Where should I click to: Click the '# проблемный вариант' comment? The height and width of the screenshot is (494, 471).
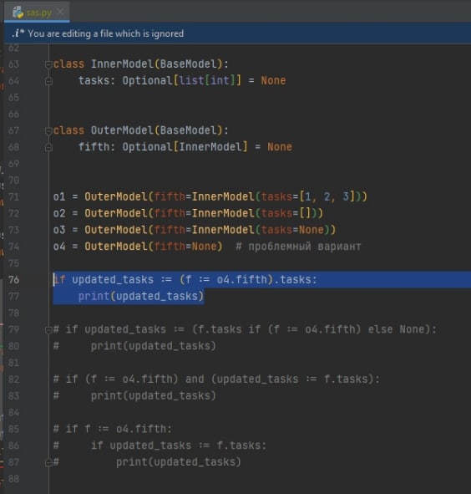[298, 247]
